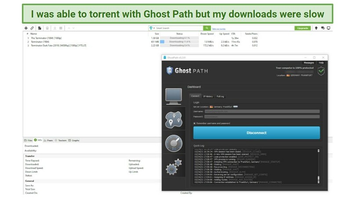The height and width of the screenshot is (199, 354).
Task: Open the Info tab in details pane
Action: click(38, 140)
